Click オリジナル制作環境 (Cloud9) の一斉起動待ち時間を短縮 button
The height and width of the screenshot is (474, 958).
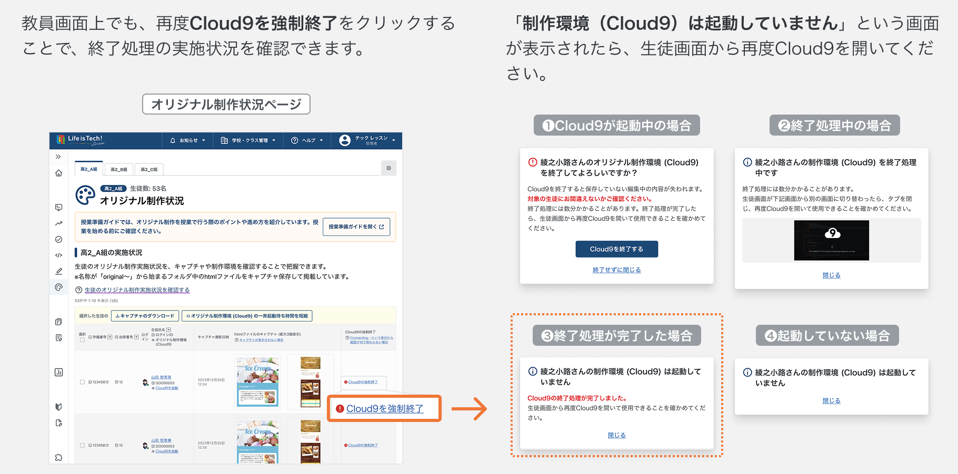pos(247,316)
